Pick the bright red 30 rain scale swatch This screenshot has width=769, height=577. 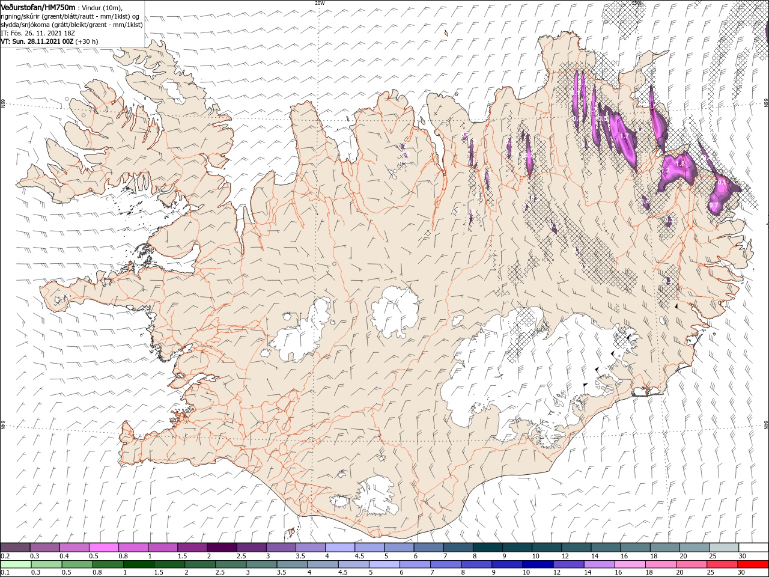753,564
